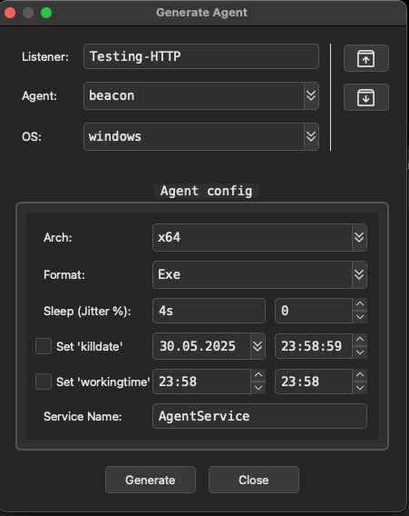The image size is (409, 516).
Task: Decrease workingtime end time down arrow
Action: (x=360, y=388)
